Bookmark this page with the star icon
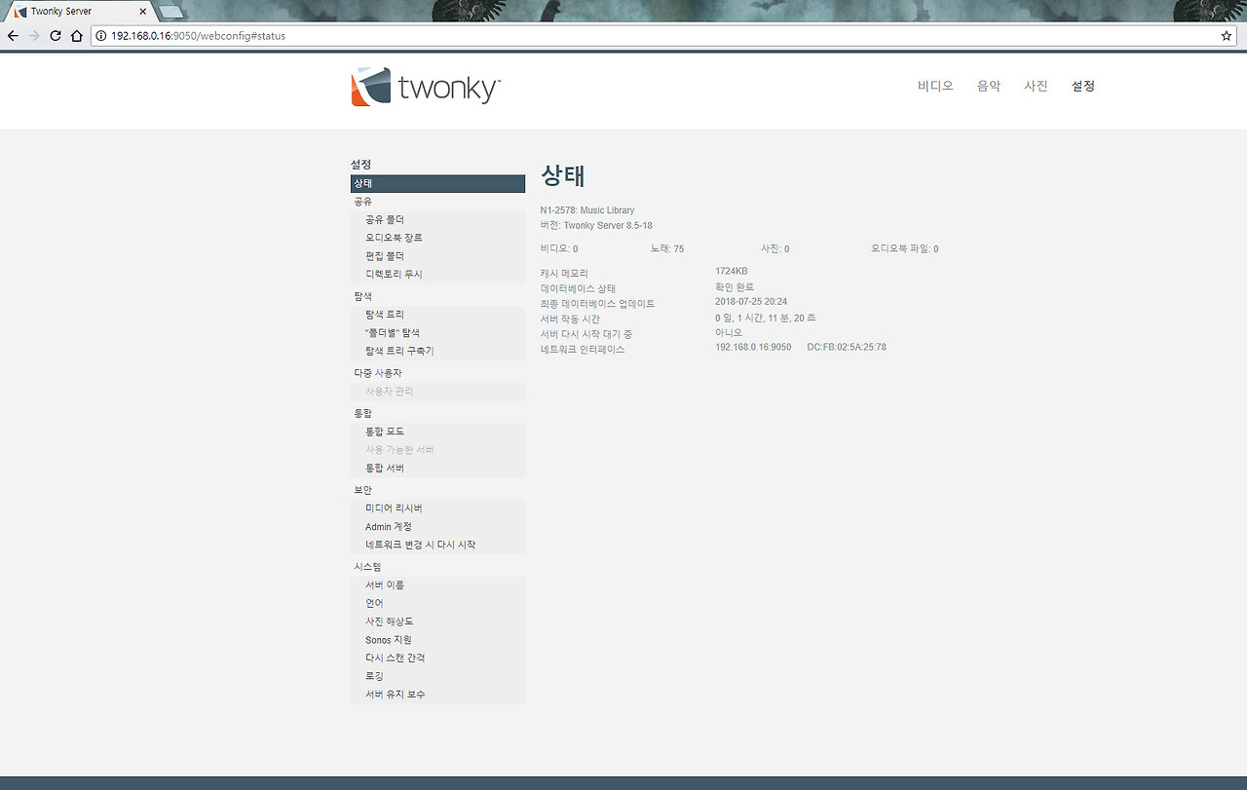Viewport: 1247px width, 790px height. [1227, 36]
